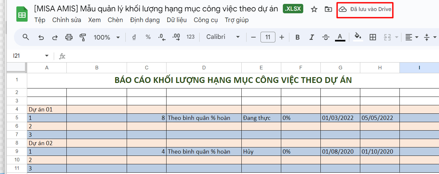Click the Move to folder icon
Screen dimensions: 439x174
pyautogui.click(x=328, y=9)
